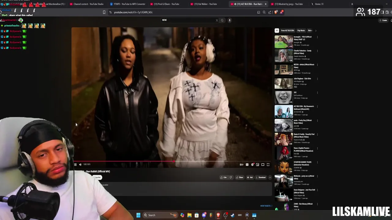The height and width of the screenshot is (220, 392).
Task: Open Julie Ragbeer - Sick Girls video link
Action: pyautogui.click(x=302, y=79)
